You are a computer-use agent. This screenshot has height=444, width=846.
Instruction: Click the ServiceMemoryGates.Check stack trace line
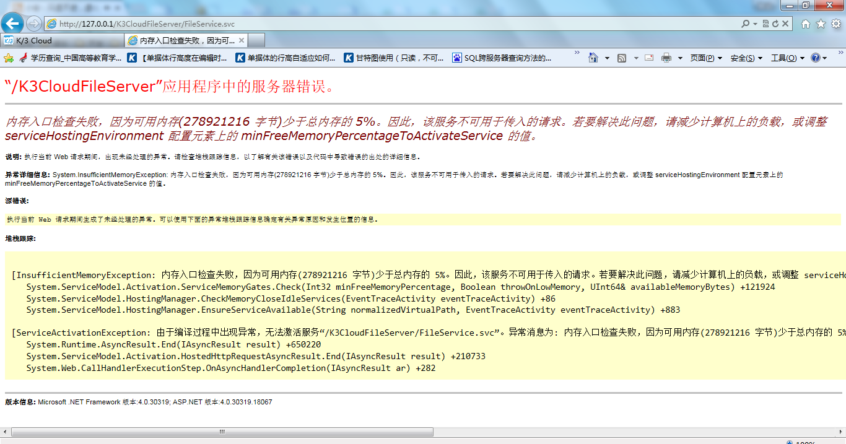401,287
